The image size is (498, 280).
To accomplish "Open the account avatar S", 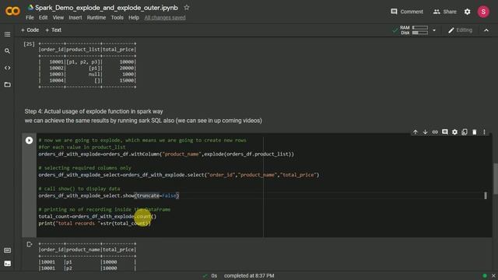I will (x=483, y=12).
